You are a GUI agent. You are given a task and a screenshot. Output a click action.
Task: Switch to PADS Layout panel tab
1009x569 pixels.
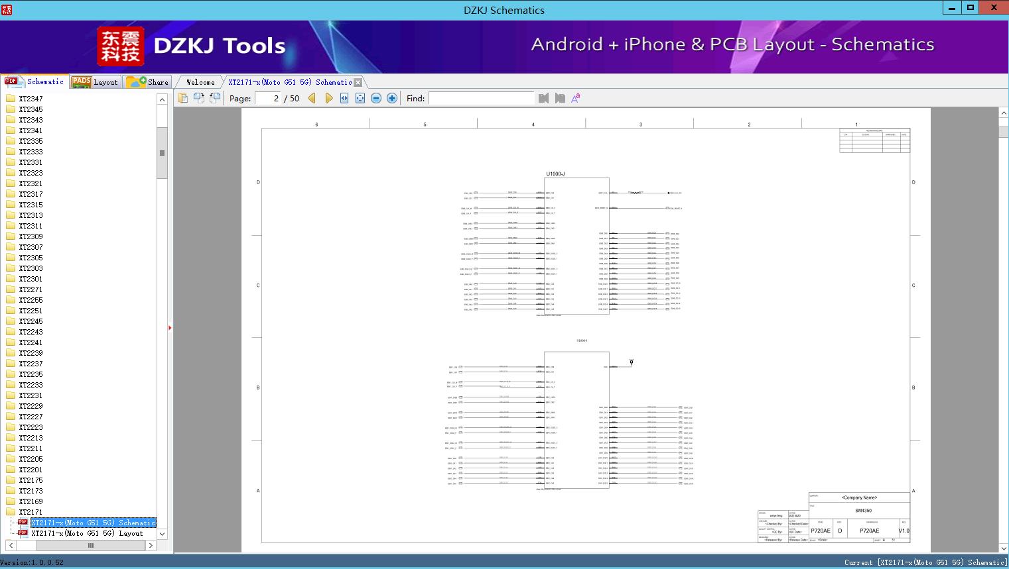pyautogui.click(x=95, y=82)
